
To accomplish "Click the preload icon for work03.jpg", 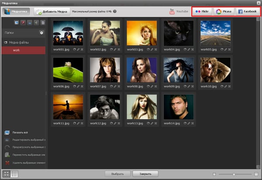I will (x=148, y=49).
